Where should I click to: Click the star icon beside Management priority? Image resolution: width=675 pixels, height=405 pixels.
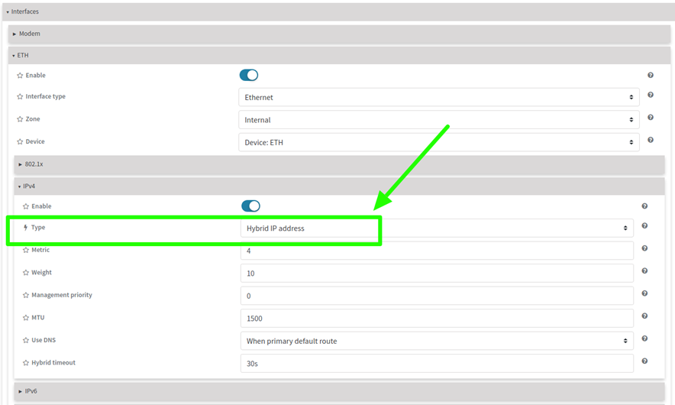[x=26, y=295]
